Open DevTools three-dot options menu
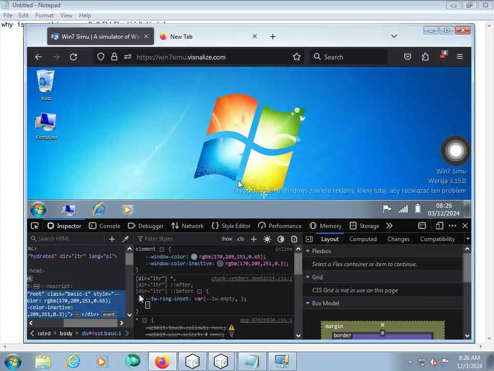 click(453, 226)
